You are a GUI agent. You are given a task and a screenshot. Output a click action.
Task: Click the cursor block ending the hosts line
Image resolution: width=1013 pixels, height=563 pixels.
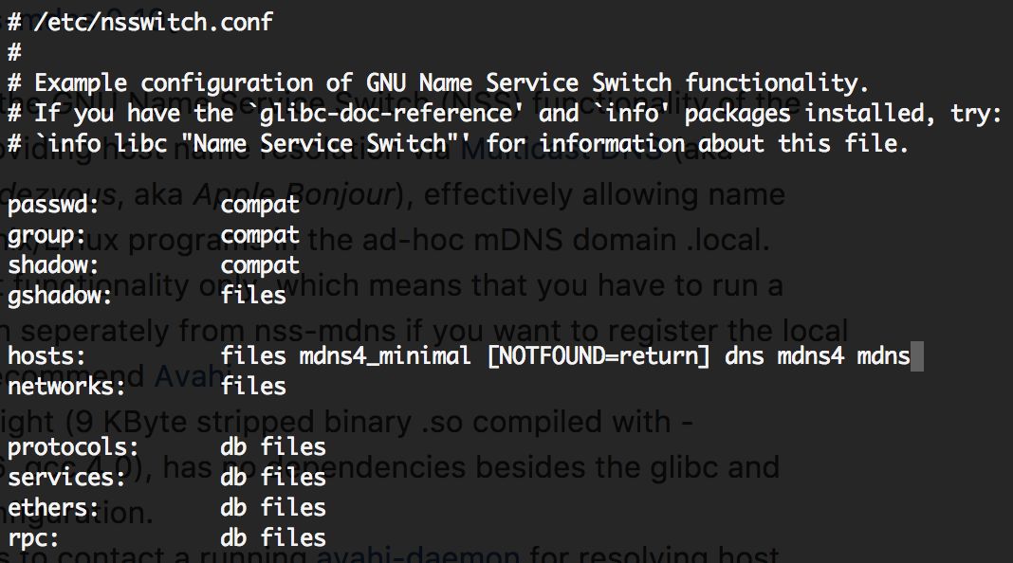(916, 356)
